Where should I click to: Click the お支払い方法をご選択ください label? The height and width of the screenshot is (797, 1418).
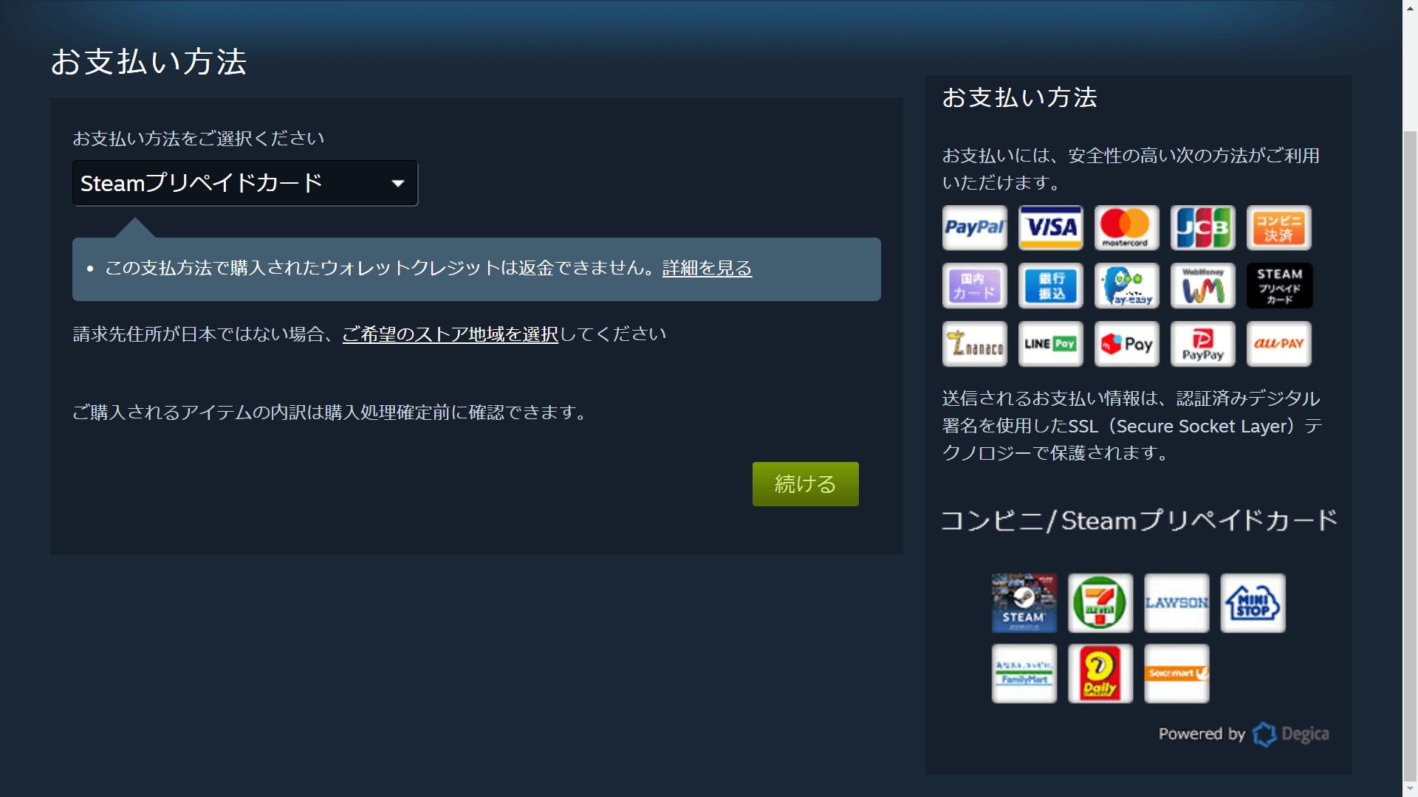[198, 139]
